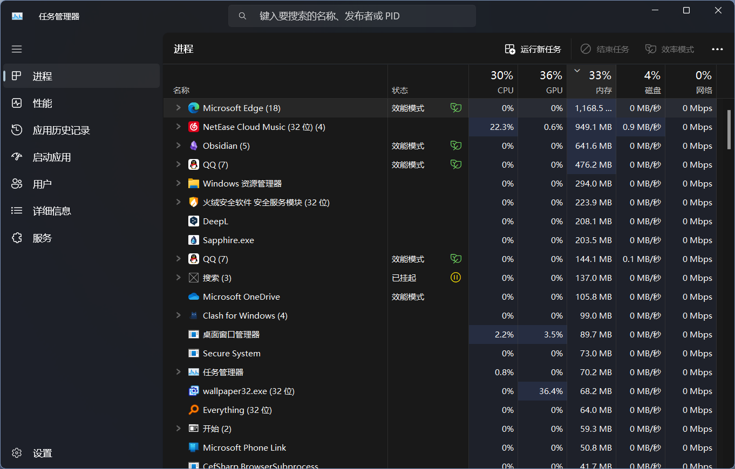735x469 pixels.
Task: Click the NetEase Cloud Music process icon
Action: [194, 127]
